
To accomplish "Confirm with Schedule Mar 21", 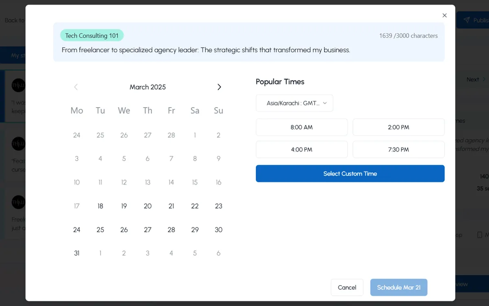I will pyautogui.click(x=399, y=287).
